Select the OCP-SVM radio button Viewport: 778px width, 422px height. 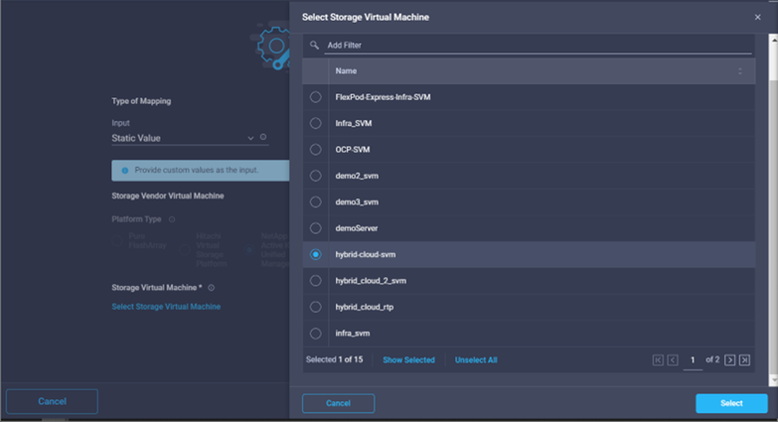click(x=315, y=150)
